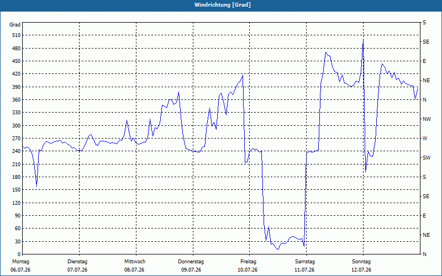Select the 90 value on the degree axis

pos(18,216)
